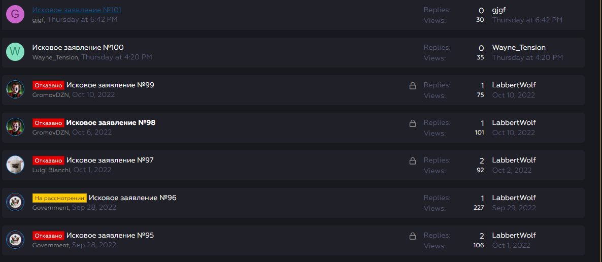This screenshot has height=262, width=602.
Task: Open last poster Wayne_Tension's profile
Action: (519, 48)
